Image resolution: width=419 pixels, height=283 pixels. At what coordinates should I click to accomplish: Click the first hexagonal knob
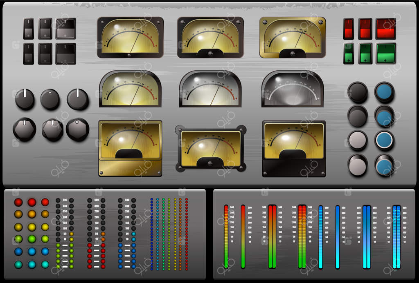25,129
